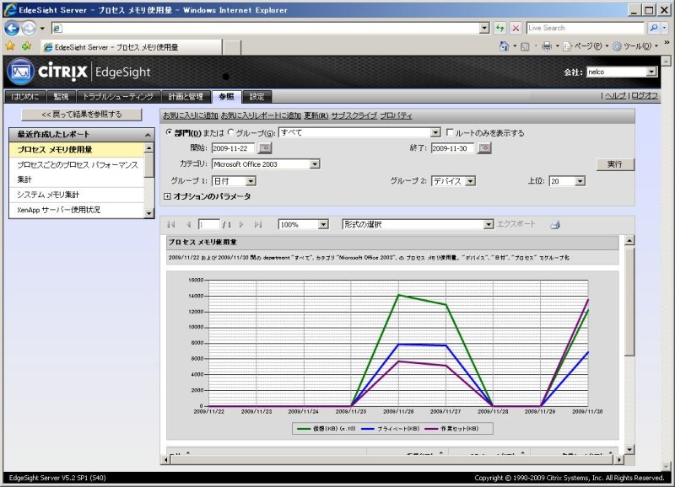Select プロセス メモリ使用量 in recent reports

[x=77, y=150]
